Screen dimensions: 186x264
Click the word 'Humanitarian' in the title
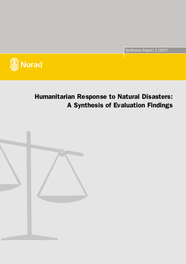pyautogui.click(x=54, y=97)
